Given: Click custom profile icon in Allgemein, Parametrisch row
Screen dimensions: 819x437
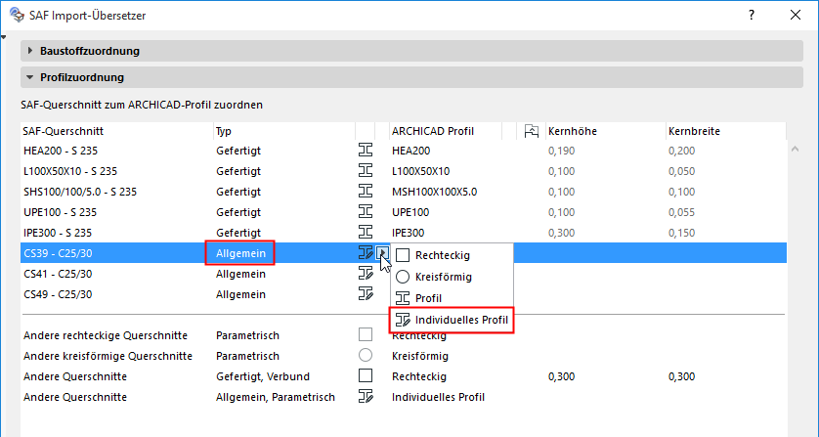Looking at the screenshot, I should [x=366, y=396].
